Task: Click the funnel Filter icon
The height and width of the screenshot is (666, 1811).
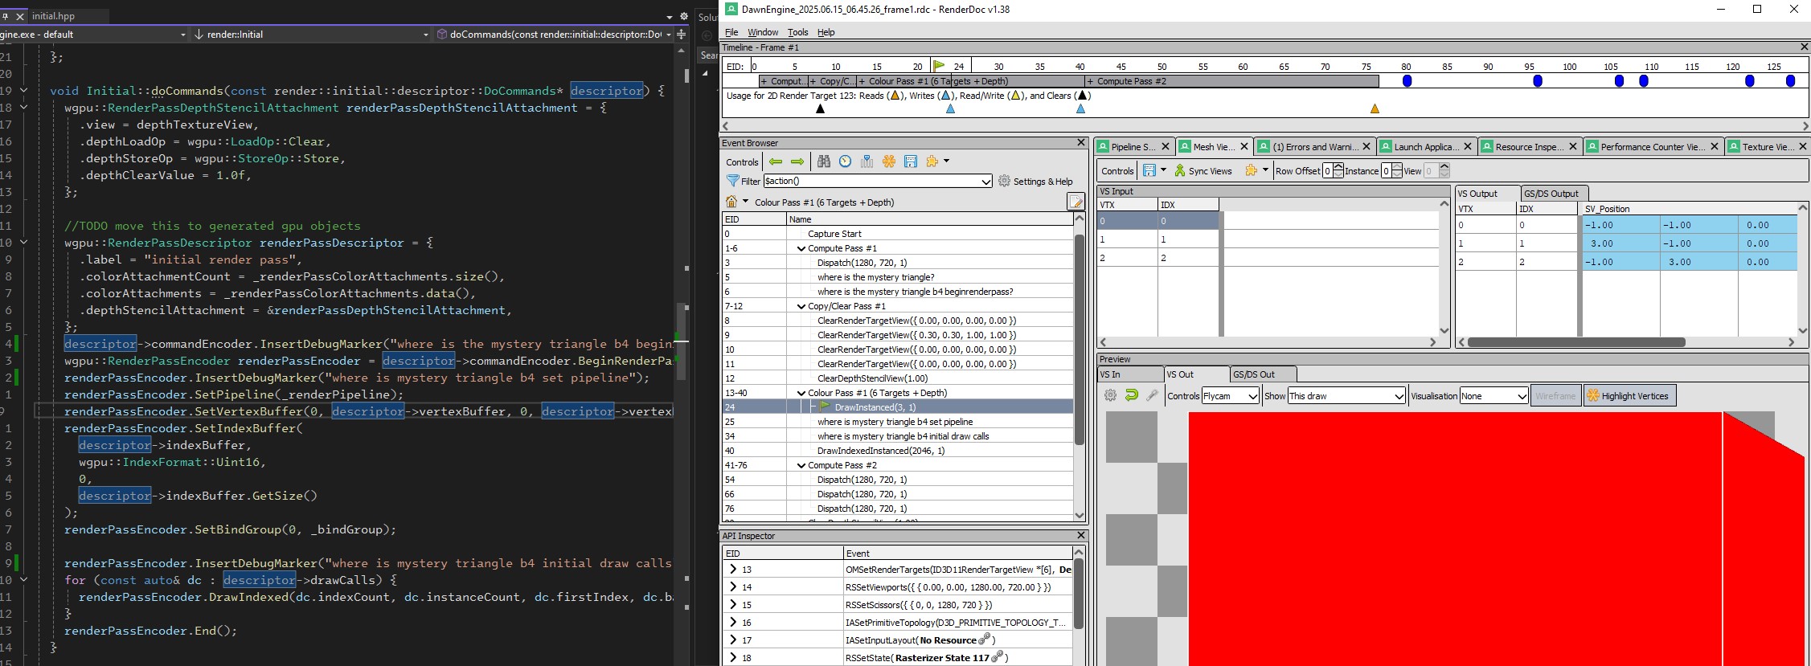Action: click(732, 181)
